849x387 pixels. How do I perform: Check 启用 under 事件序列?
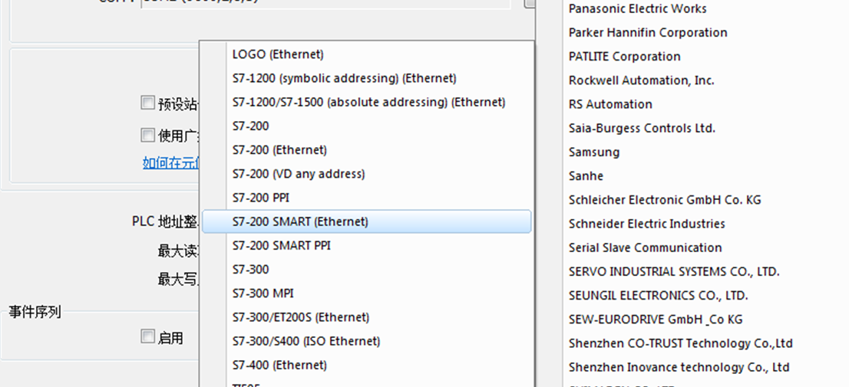147,336
